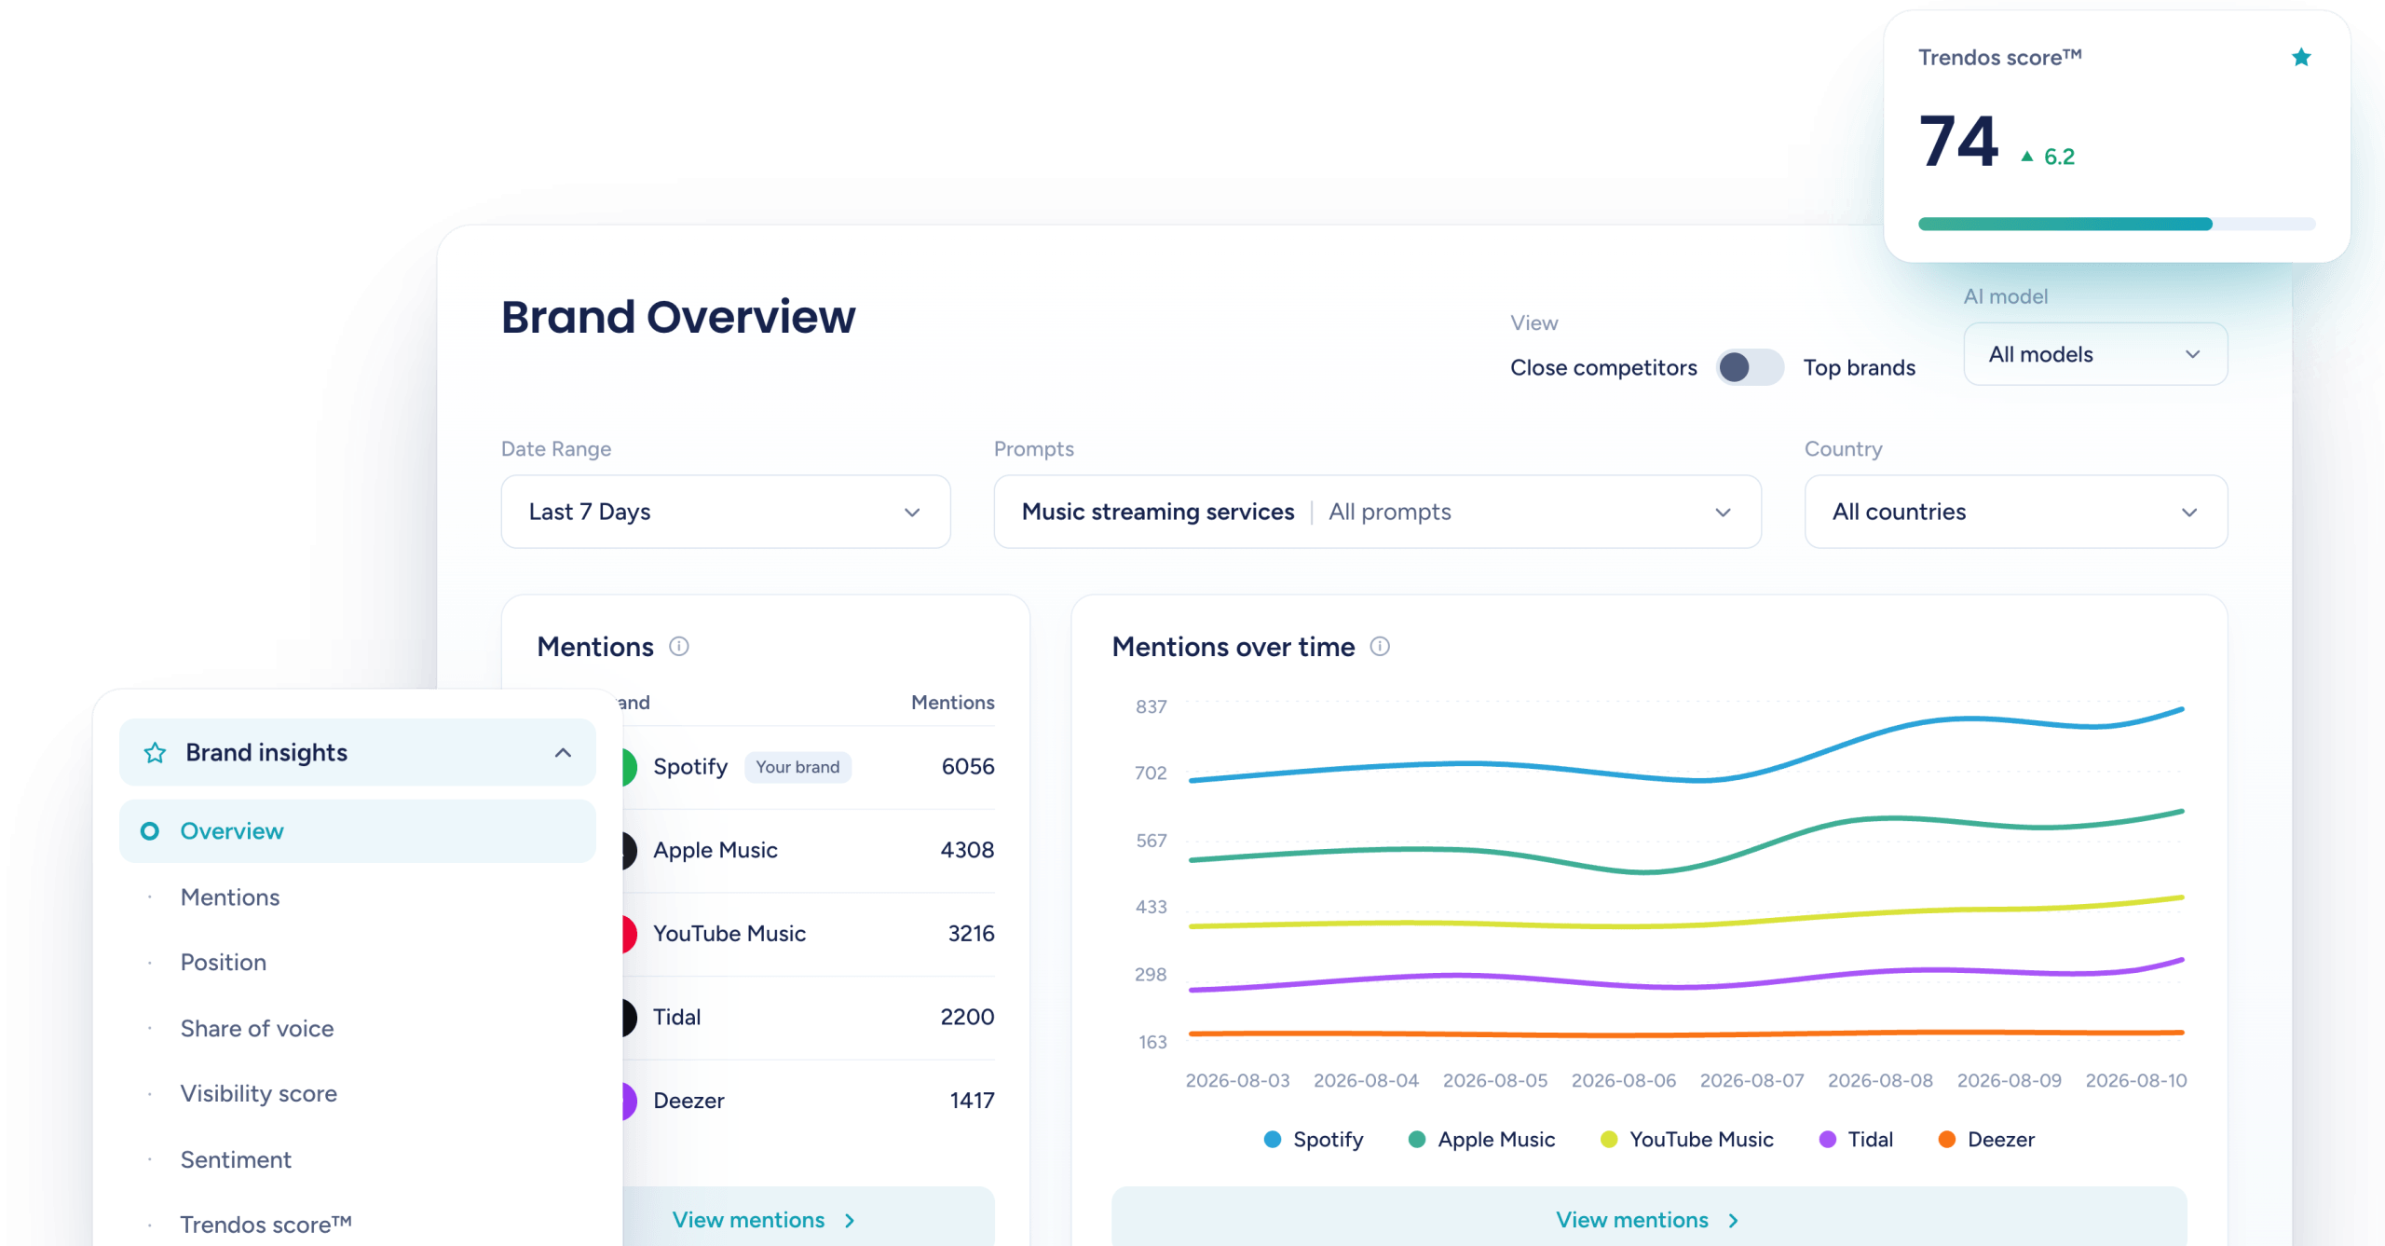Click the Top brands view label
The width and height of the screenshot is (2385, 1246).
[x=1860, y=368]
